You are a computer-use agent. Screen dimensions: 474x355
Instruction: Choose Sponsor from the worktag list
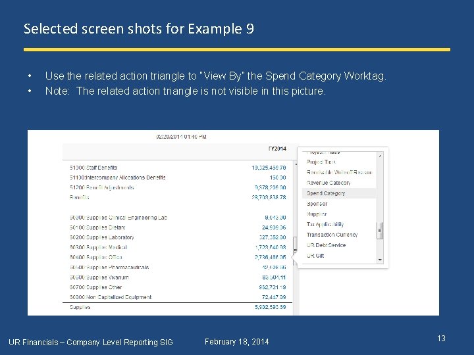coord(317,204)
